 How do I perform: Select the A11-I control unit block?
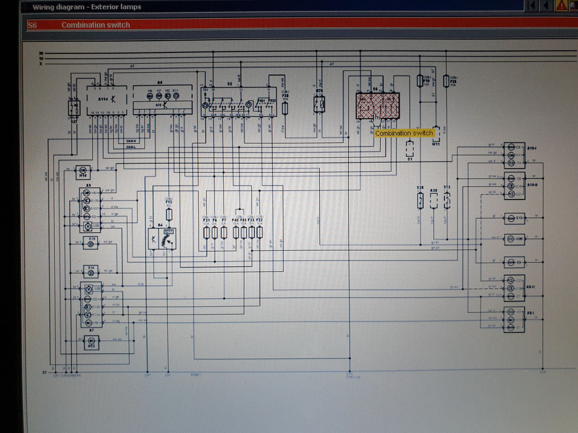tap(107, 100)
